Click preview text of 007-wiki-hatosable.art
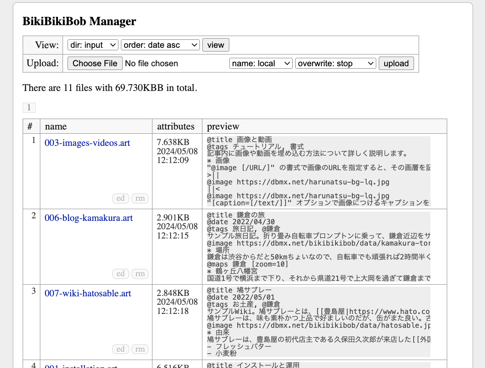The width and height of the screenshot is (485, 368). [x=318, y=321]
